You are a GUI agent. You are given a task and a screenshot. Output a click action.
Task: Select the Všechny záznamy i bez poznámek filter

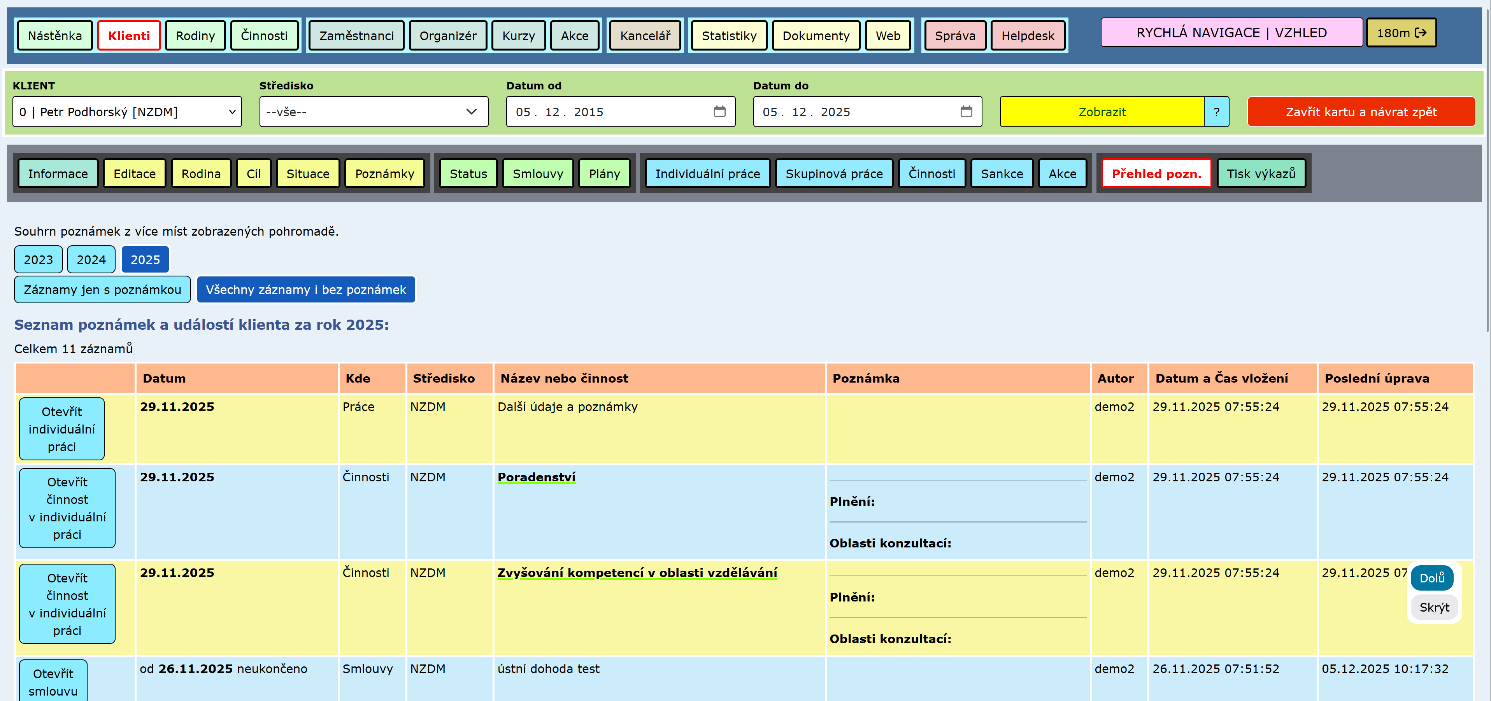[x=305, y=290]
